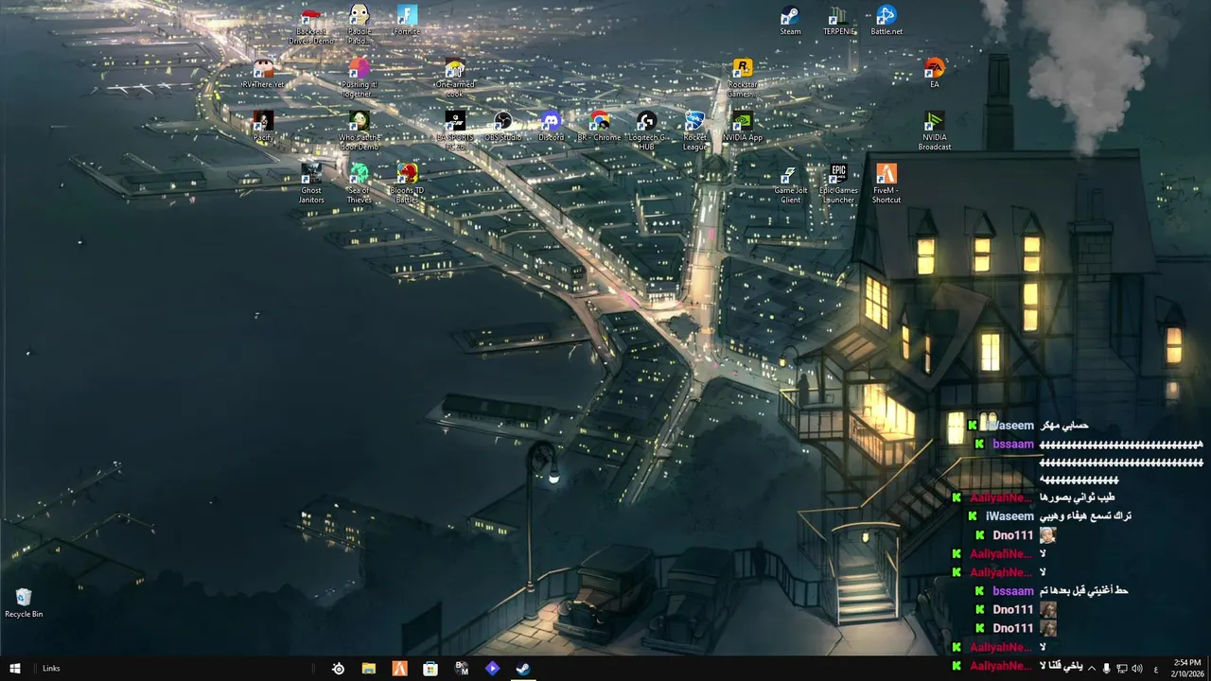Viewport: 1211px width, 681px height.
Task: Select the NVIDIA Broadcast desktop icon
Action: [x=935, y=131]
